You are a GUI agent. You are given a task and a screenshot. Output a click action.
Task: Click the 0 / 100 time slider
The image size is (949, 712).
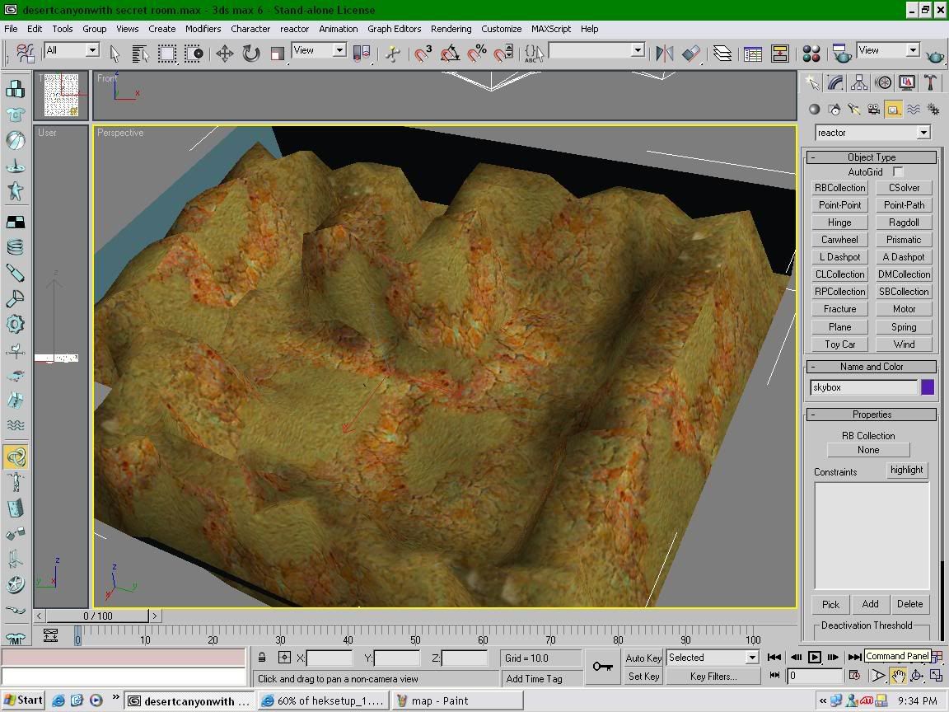(97, 616)
